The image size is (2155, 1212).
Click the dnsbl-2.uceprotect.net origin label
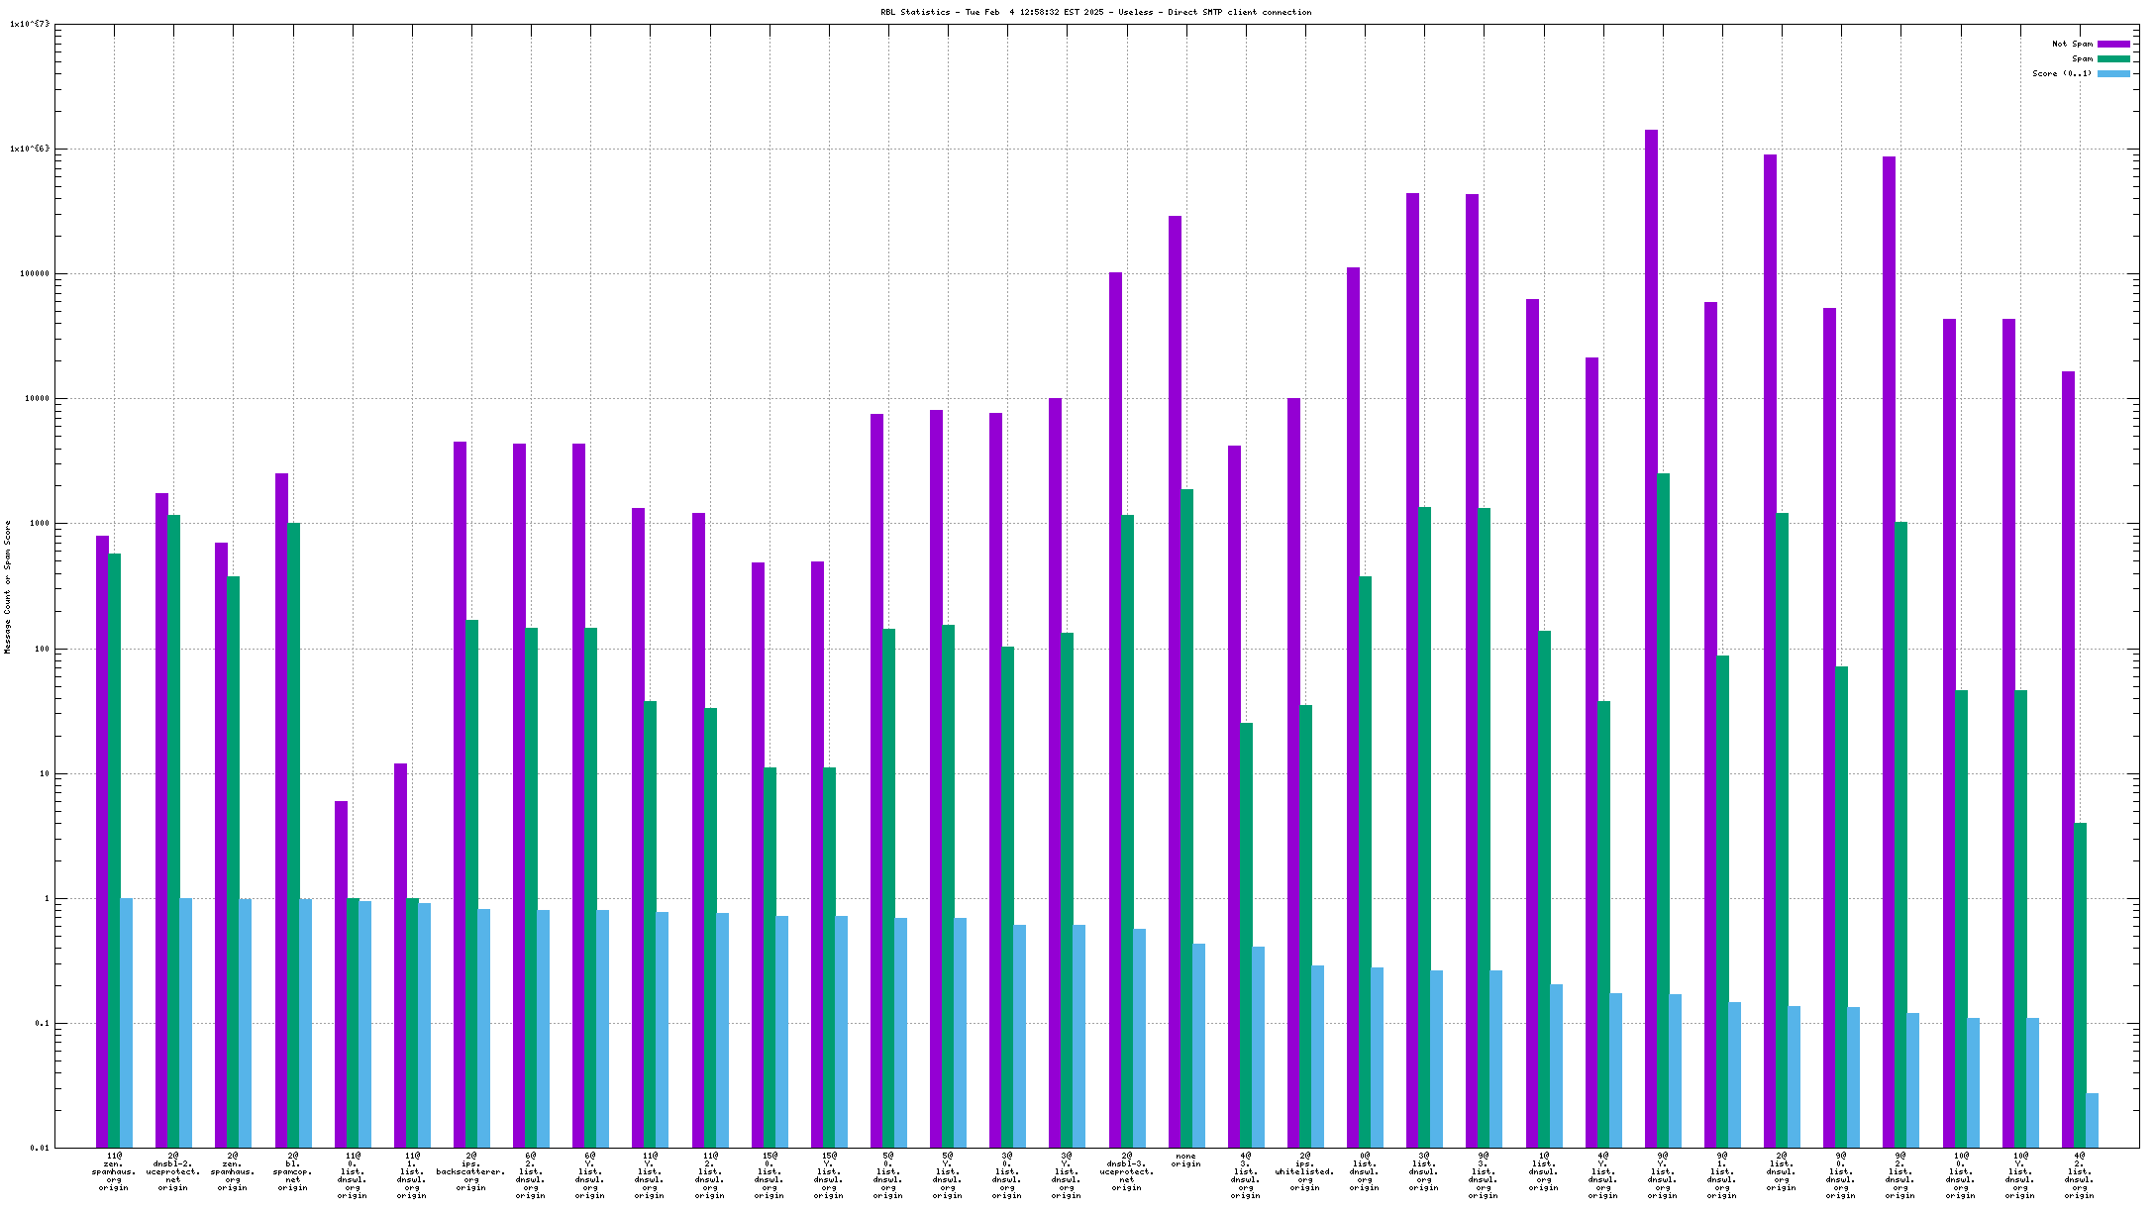(x=173, y=1171)
